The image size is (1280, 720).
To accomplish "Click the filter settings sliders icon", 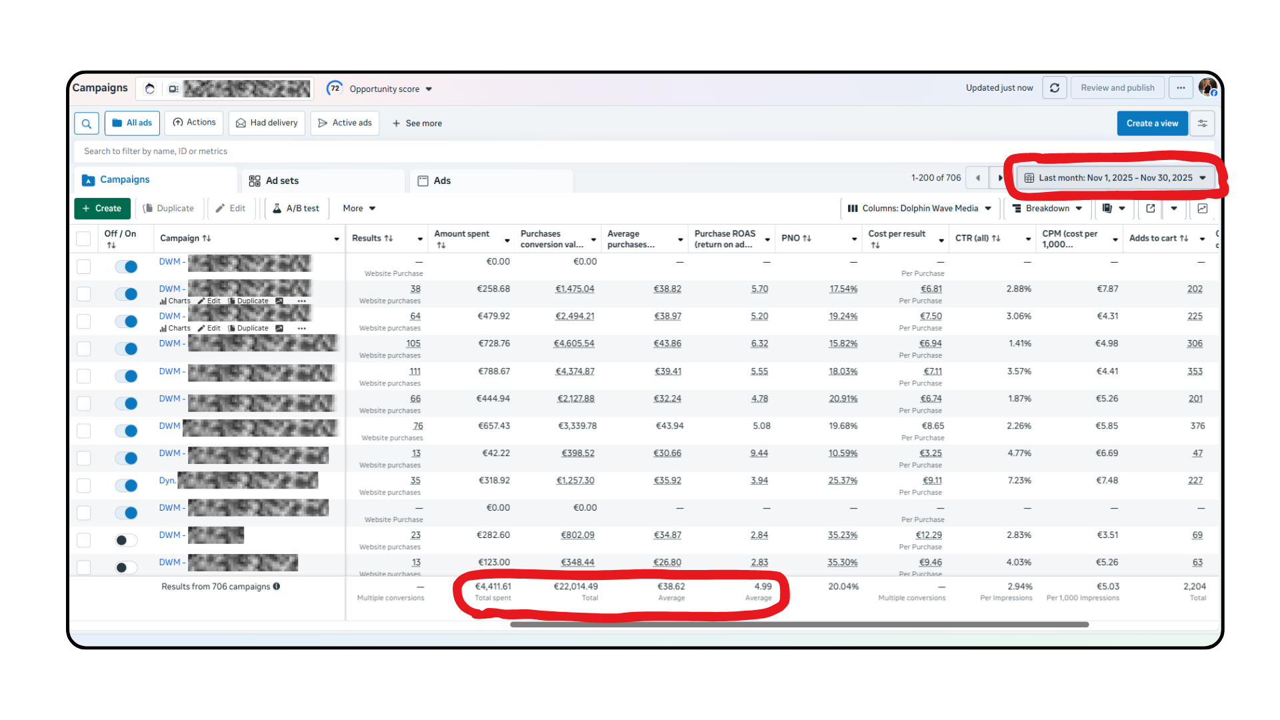I will pos(1202,123).
